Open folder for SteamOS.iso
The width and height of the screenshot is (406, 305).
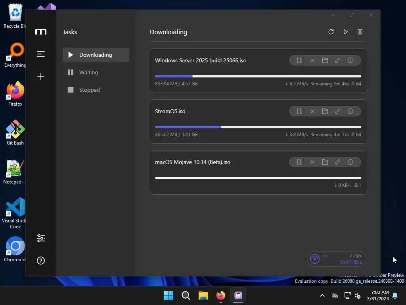click(325, 111)
